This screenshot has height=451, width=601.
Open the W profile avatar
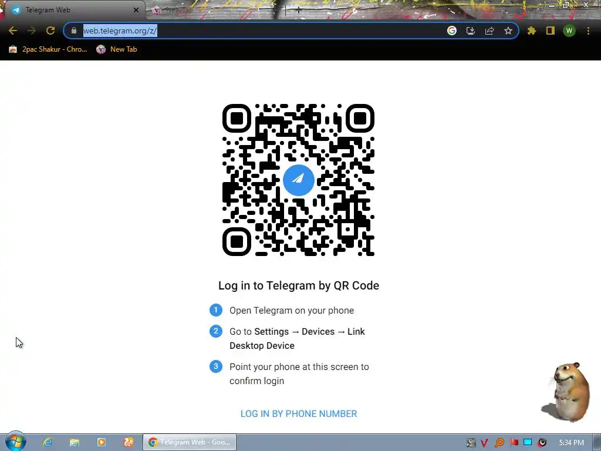point(569,31)
